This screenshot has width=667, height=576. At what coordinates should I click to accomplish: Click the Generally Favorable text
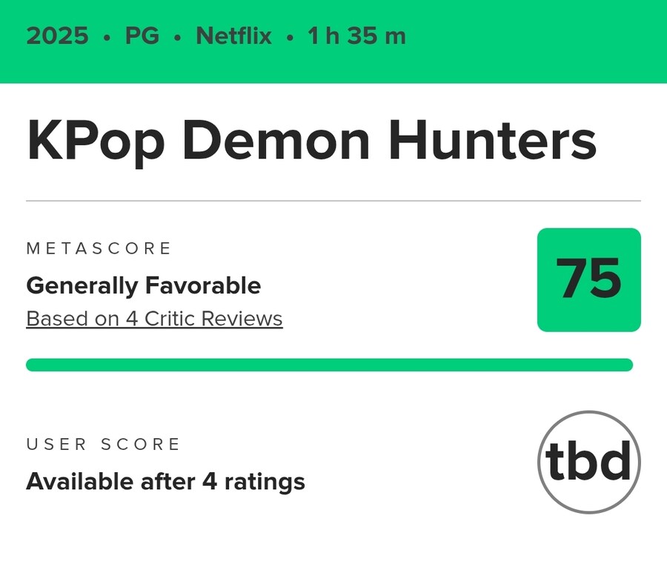(x=143, y=285)
